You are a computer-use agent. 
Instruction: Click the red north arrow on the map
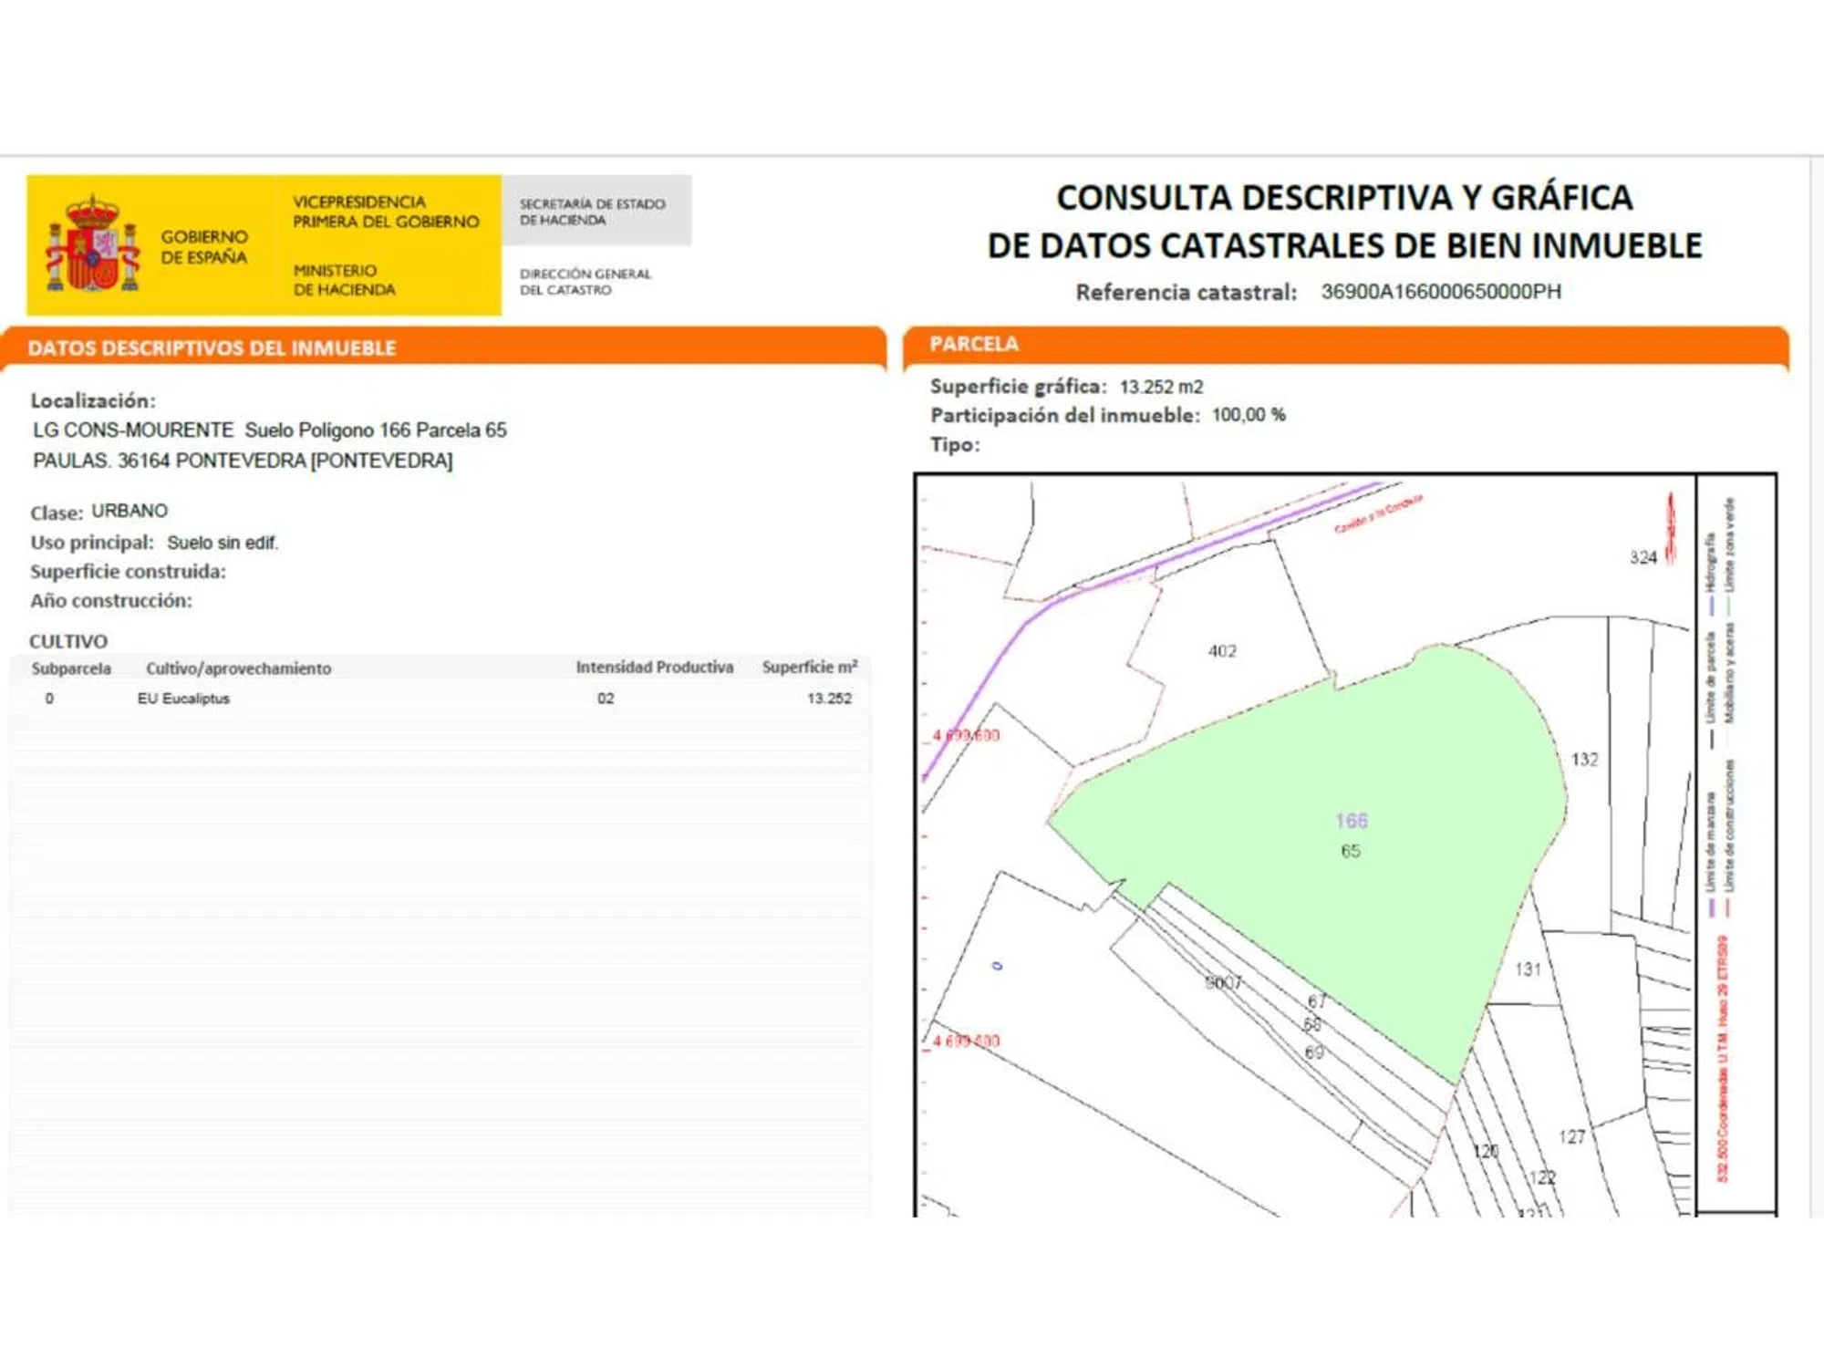1671,529
